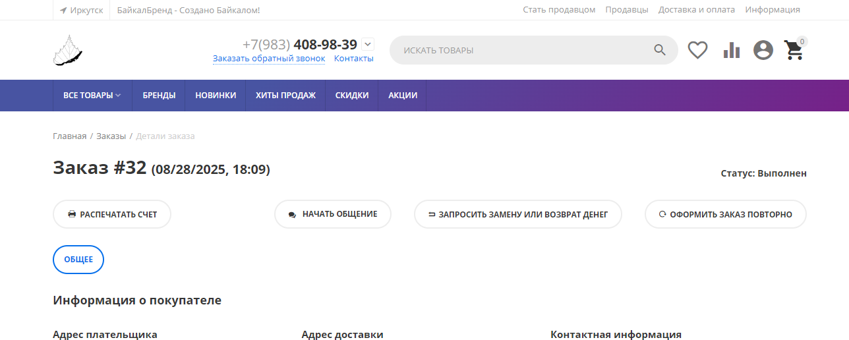
Task: Focus the Искать товары search field
Action: (521, 50)
